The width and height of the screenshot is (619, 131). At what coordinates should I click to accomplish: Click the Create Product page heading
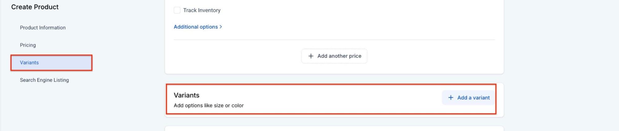(x=35, y=7)
